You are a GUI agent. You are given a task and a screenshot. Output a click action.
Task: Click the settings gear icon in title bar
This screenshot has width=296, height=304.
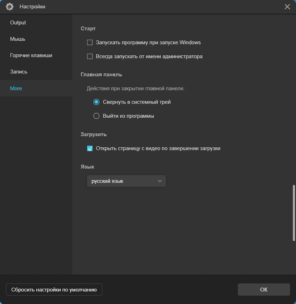[x=9, y=7]
